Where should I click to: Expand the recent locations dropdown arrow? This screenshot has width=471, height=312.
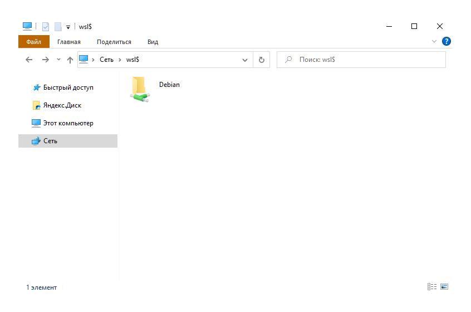58,60
